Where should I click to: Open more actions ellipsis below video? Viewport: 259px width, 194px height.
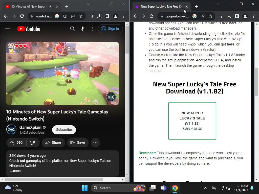click(x=95, y=142)
